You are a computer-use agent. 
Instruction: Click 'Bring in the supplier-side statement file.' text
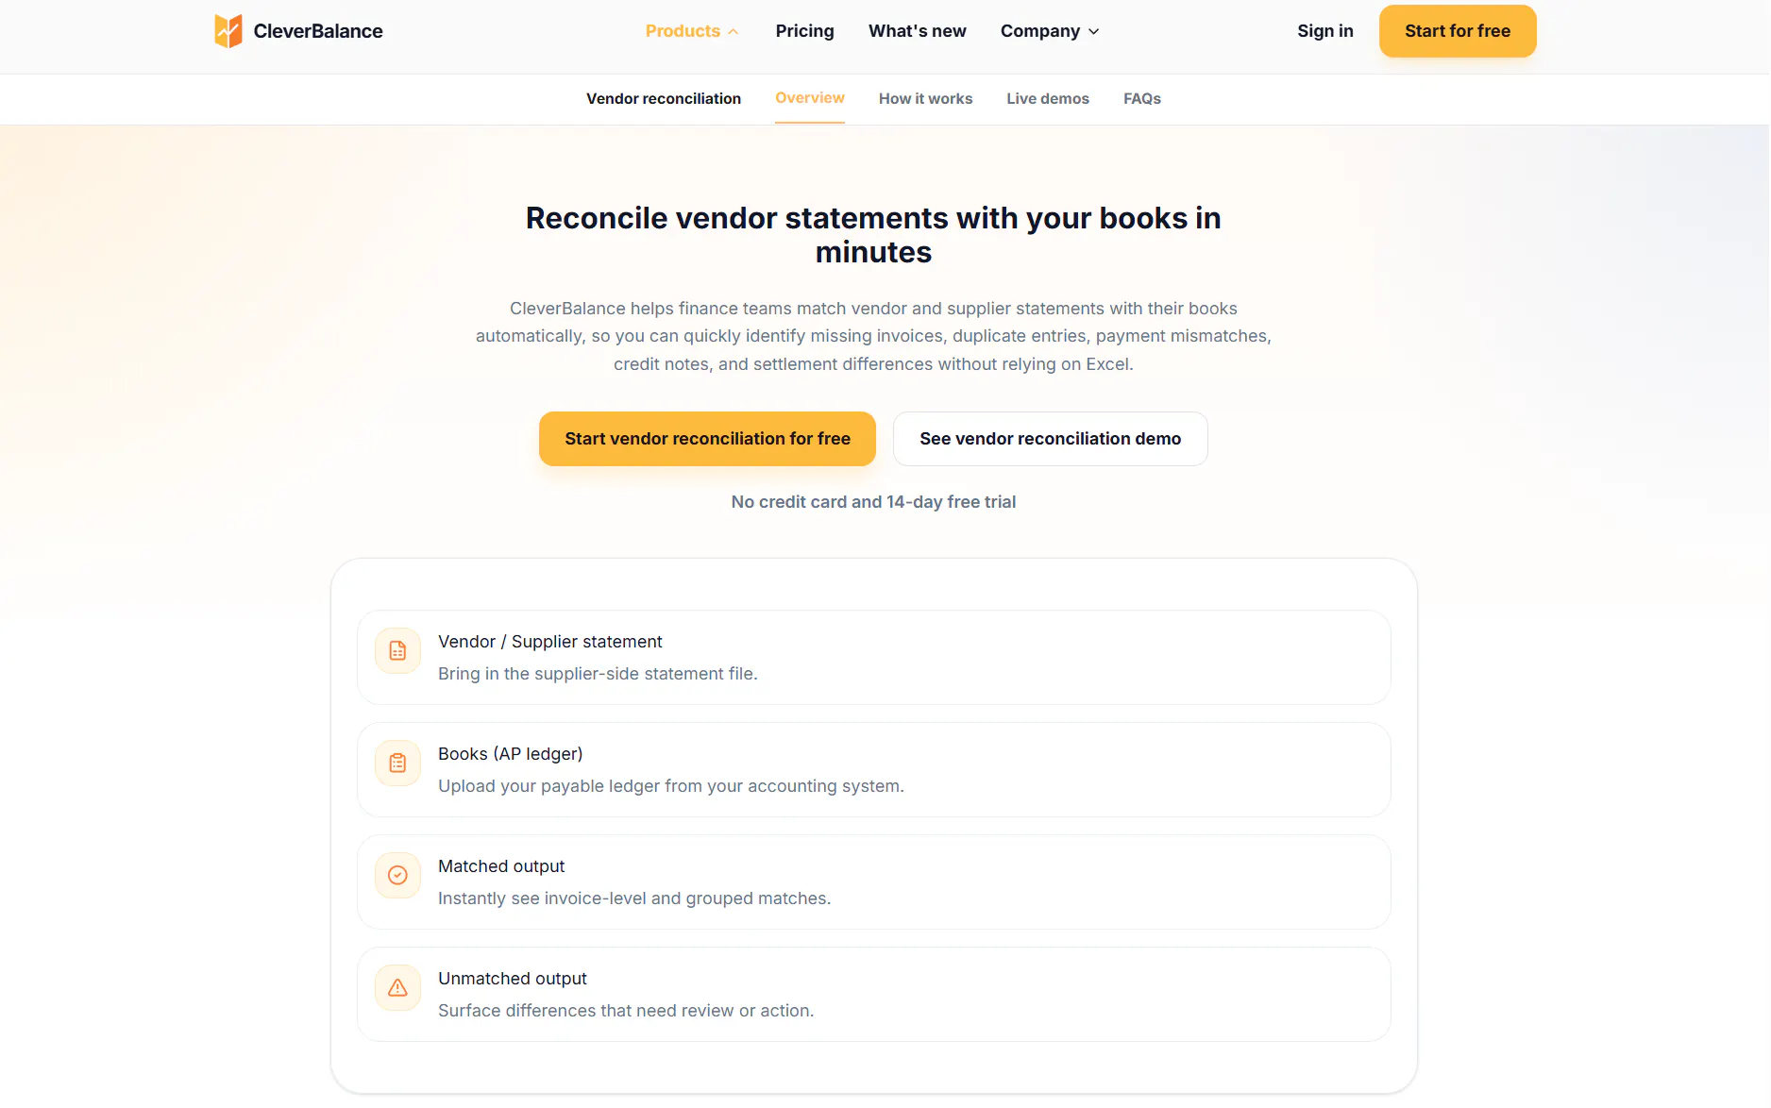pyautogui.click(x=598, y=674)
